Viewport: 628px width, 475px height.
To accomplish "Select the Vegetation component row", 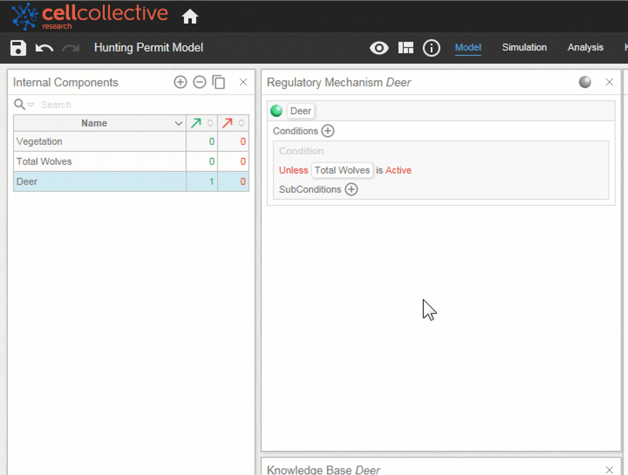I will pyautogui.click(x=131, y=141).
